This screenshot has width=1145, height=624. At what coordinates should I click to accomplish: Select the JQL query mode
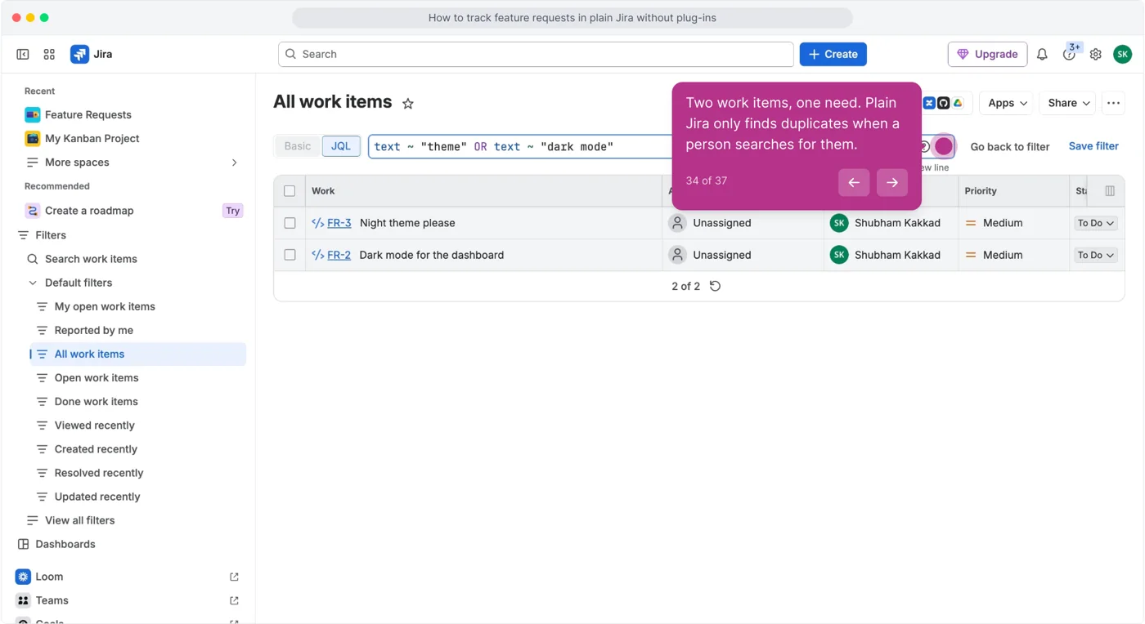[x=341, y=146]
